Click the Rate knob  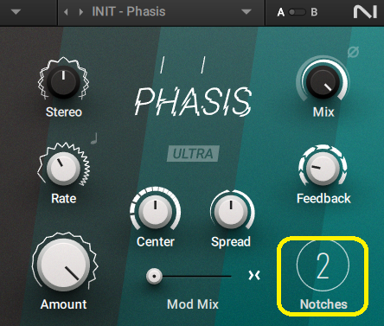pyautogui.click(x=63, y=169)
